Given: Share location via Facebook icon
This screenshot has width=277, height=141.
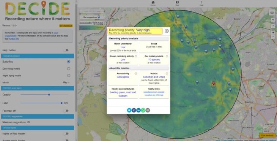Looking at the screenshot, I should click(x=134, y=110).
